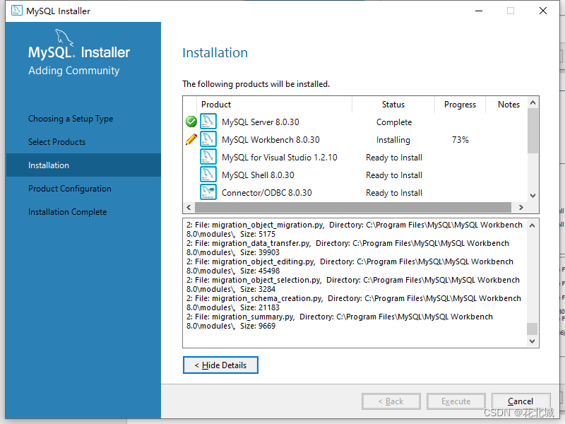
Task: Minimize the MySQL Installer window
Action: pos(479,11)
